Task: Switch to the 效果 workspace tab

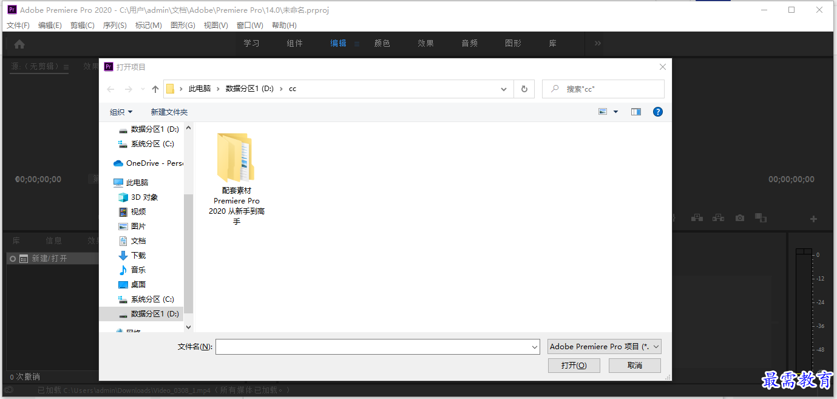Action: (x=426, y=44)
